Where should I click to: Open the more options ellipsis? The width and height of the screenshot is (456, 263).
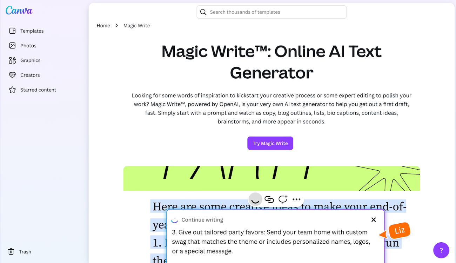[296, 199]
